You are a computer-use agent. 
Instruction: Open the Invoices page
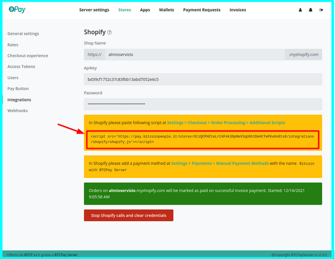click(238, 10)
